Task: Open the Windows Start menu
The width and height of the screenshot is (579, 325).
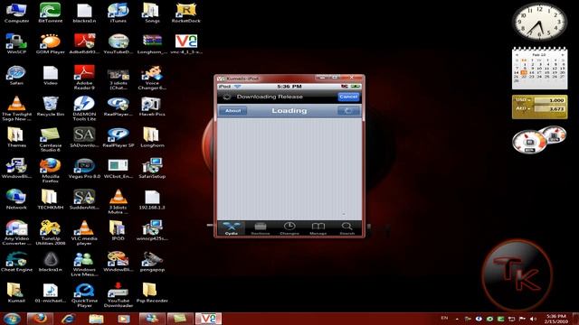Action: [x=12, y=319]
